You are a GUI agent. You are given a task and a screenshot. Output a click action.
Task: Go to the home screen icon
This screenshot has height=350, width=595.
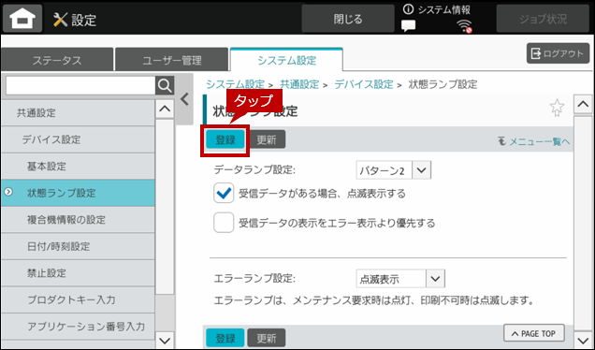22,18
